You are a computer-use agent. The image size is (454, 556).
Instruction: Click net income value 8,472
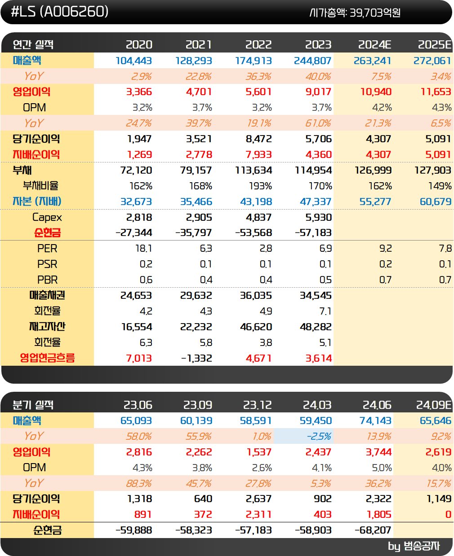pyautogui.click(x=259, y=139)
